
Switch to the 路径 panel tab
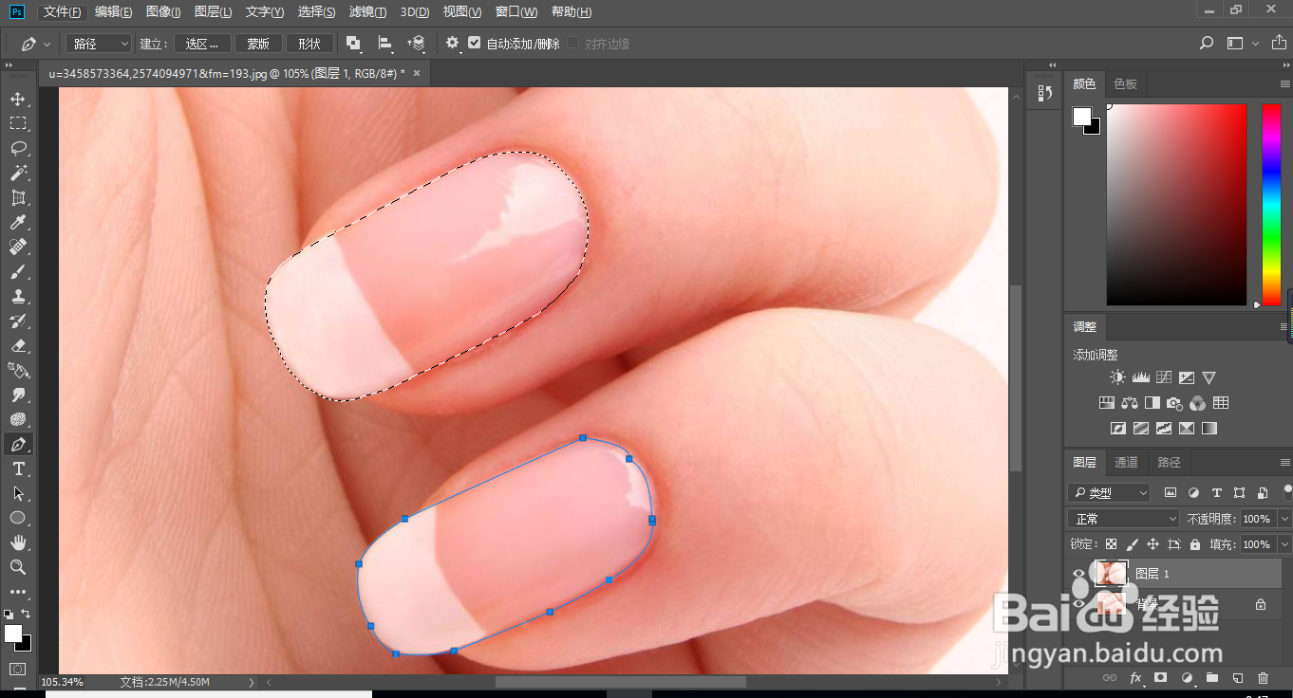click(x=1170, y=463)
